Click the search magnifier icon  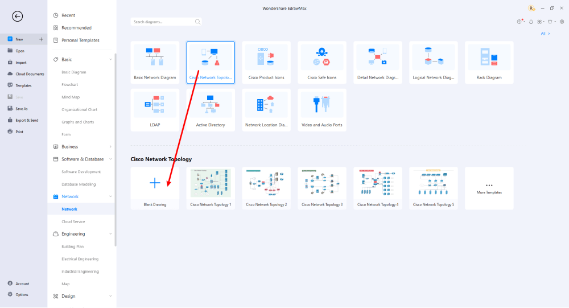[x=197, y=22]
